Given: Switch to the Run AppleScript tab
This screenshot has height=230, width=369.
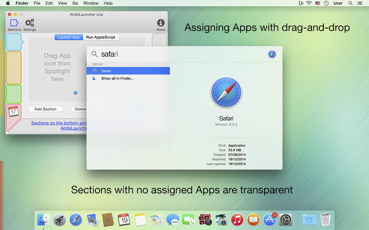Looking at the screenshot, I should [101, 37].
